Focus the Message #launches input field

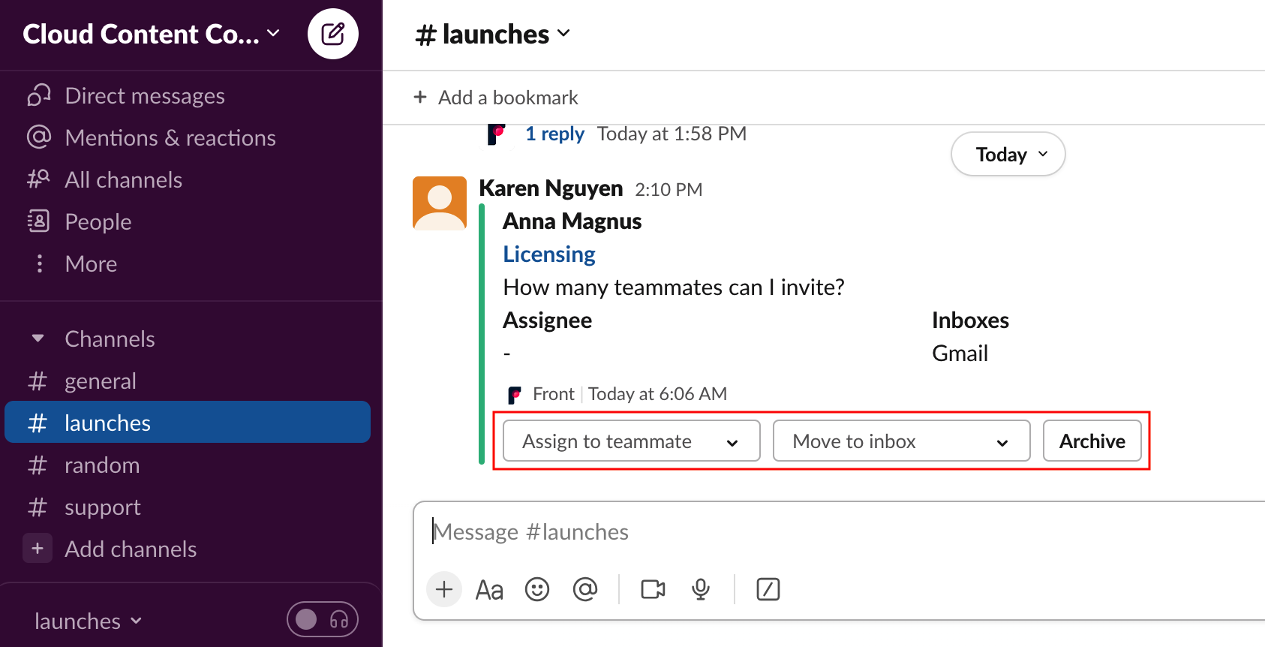point(839,532)
